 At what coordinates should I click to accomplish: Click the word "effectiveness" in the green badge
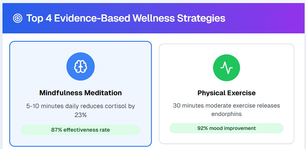point(79,130)
